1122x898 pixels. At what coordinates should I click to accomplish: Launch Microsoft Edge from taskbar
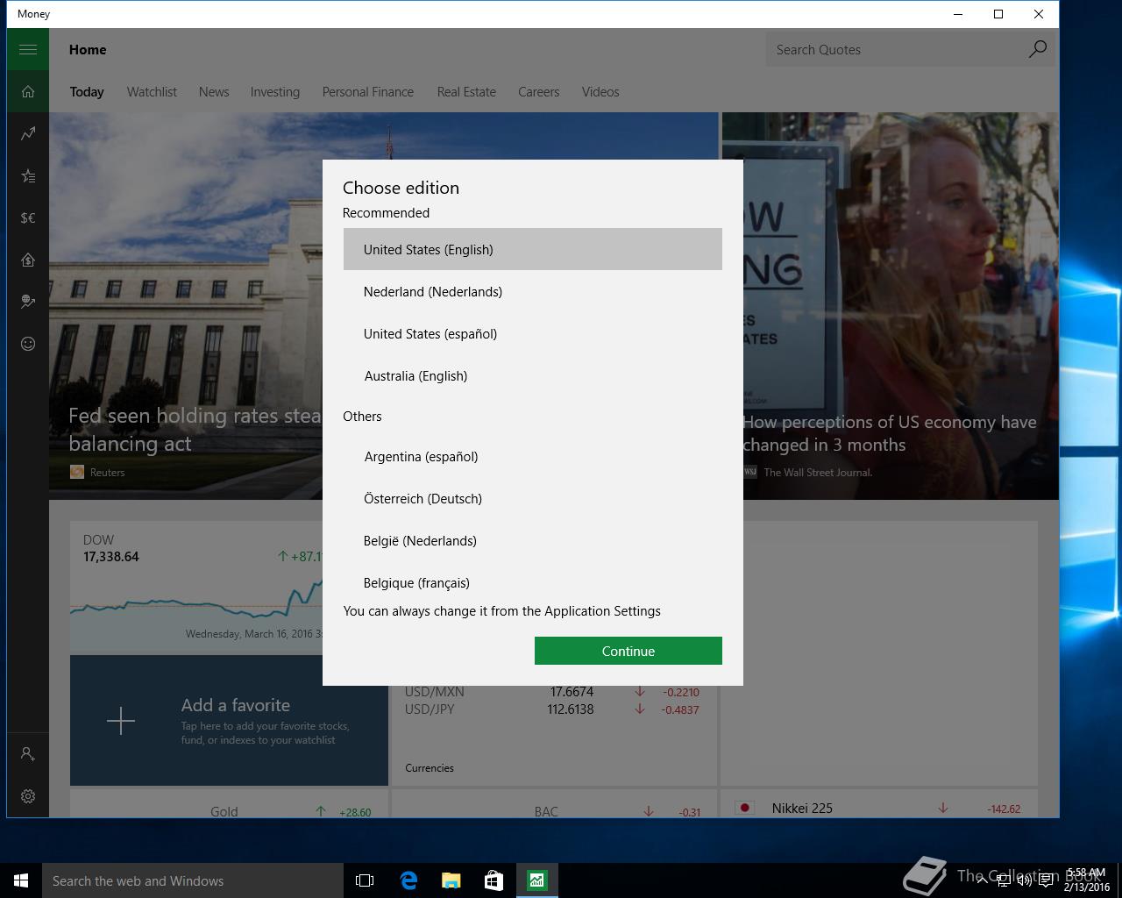tap(408, 880)
